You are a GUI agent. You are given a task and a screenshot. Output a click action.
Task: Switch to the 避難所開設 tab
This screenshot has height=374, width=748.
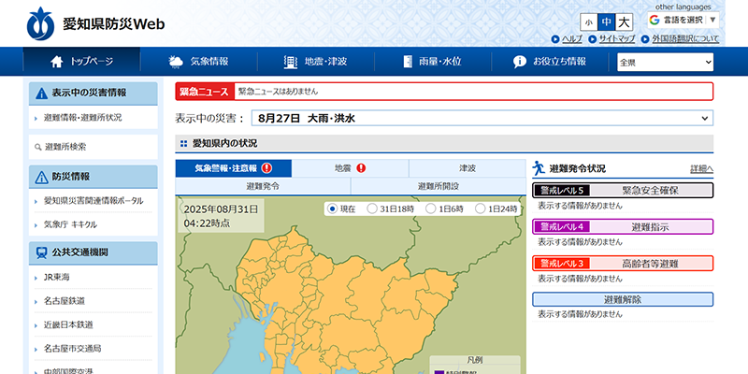[x=439, y=186]
